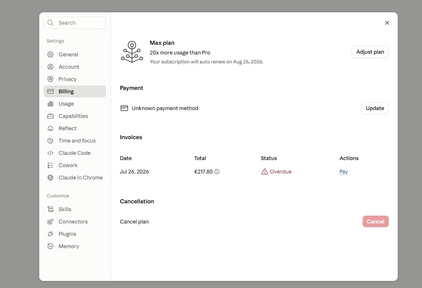
Task: Click the Invoices section heading
Action: (131, 137)
